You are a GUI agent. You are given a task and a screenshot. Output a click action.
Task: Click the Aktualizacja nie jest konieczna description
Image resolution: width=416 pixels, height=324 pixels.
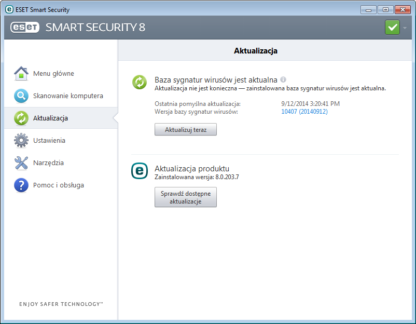pos(270,88)
